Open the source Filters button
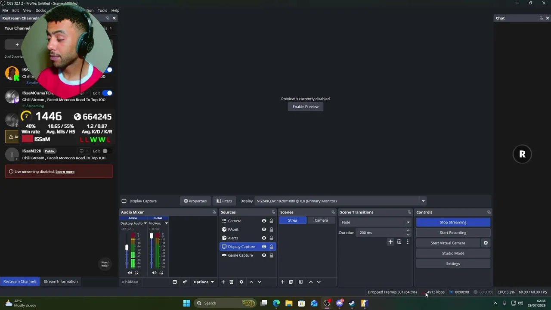This screenshot has height=310, width=551. [x=224, y=201]
